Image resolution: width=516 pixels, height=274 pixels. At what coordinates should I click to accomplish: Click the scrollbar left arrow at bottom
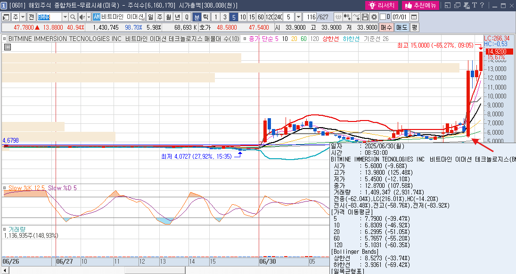pos(5,270)
